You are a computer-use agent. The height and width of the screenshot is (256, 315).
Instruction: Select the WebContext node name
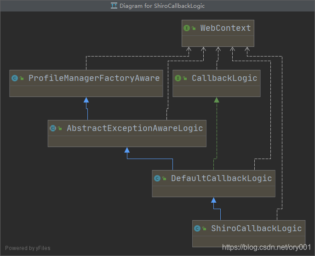coord(225,28)
